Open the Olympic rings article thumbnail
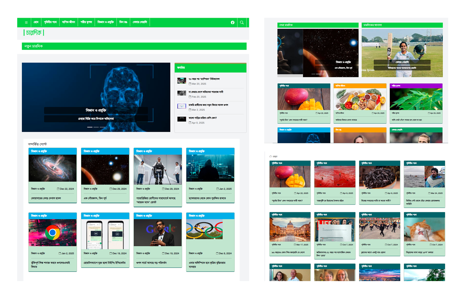Viewport: 455px width, 303px height. (x=204, y=230)
